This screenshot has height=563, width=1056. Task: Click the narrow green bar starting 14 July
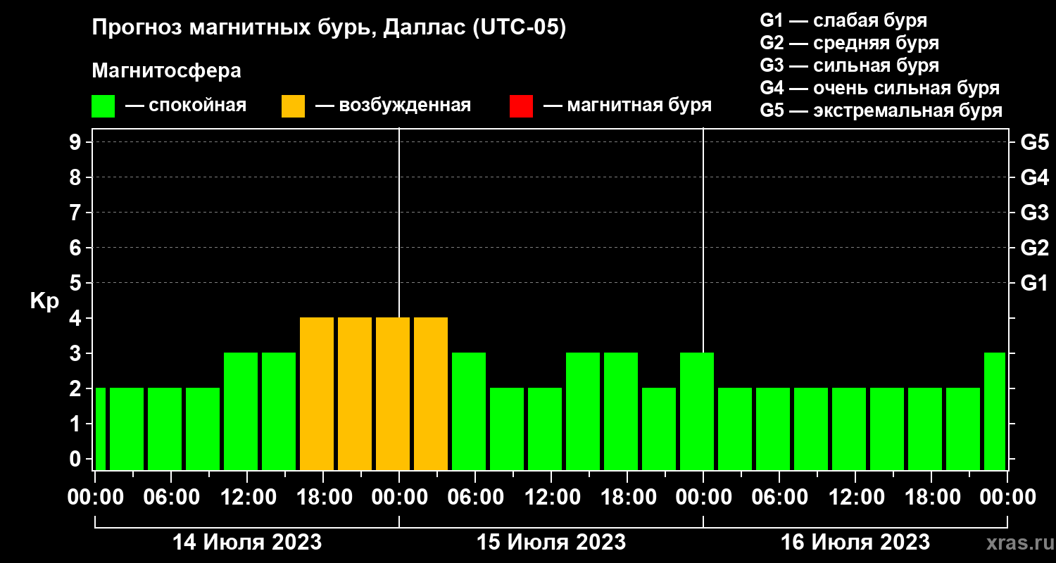(x=101, y=429)
